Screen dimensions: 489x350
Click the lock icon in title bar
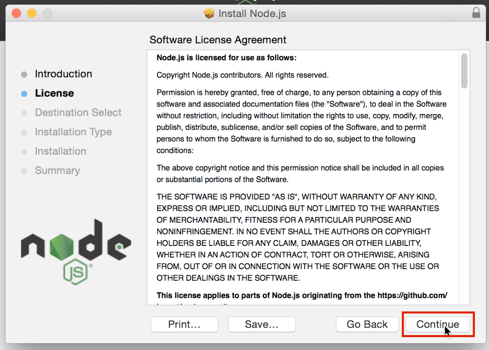(476, 13)
